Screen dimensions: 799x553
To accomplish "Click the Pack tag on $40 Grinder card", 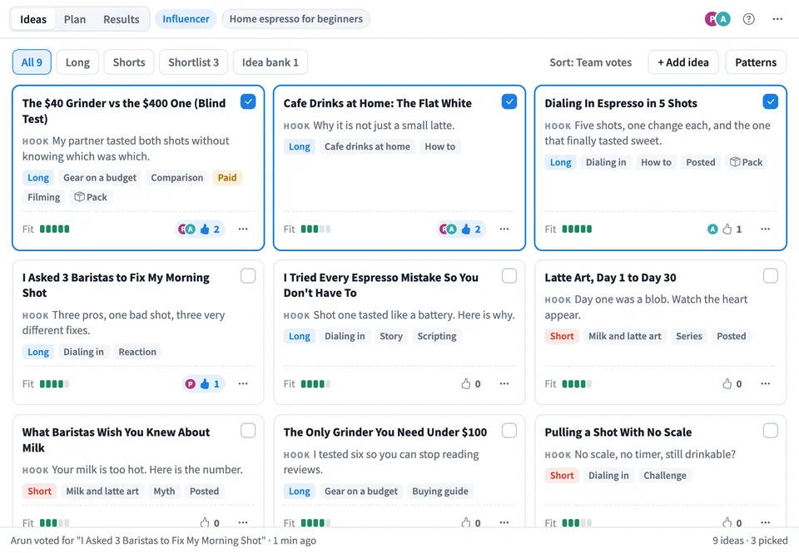I will pyautogui.click(x=91, y=197).
